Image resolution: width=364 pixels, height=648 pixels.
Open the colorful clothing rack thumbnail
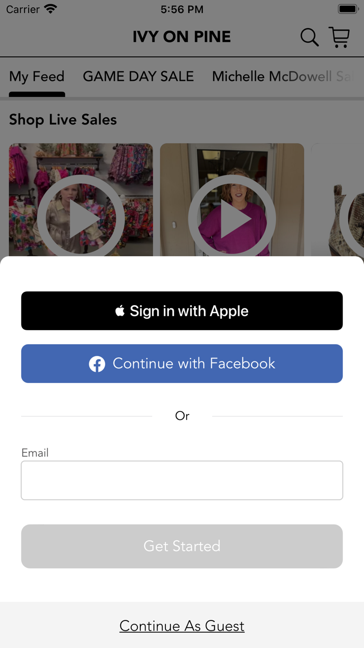tap(81, 200)
